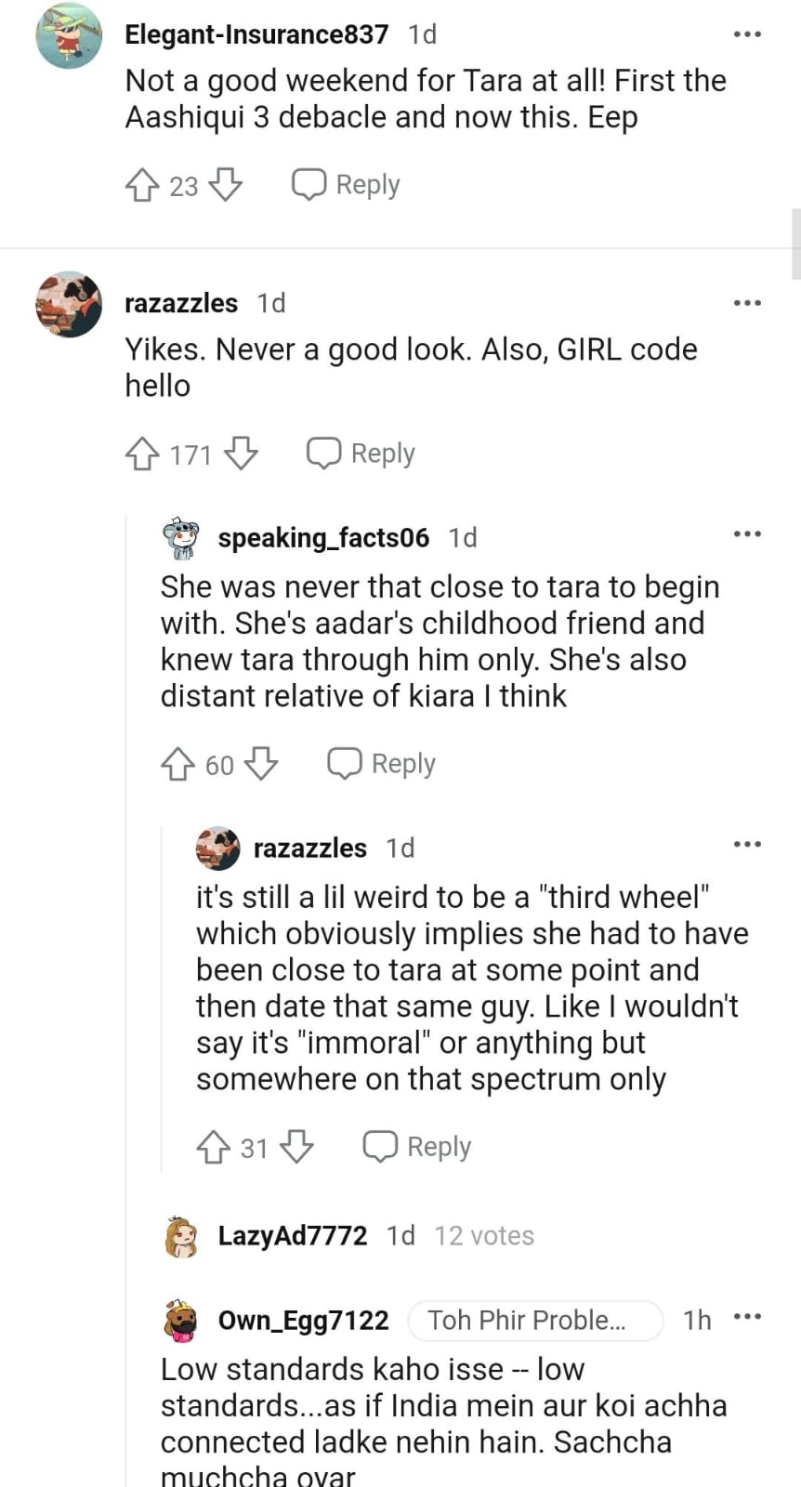Open Own_Egg7122's user profile

click(303, 1321)
